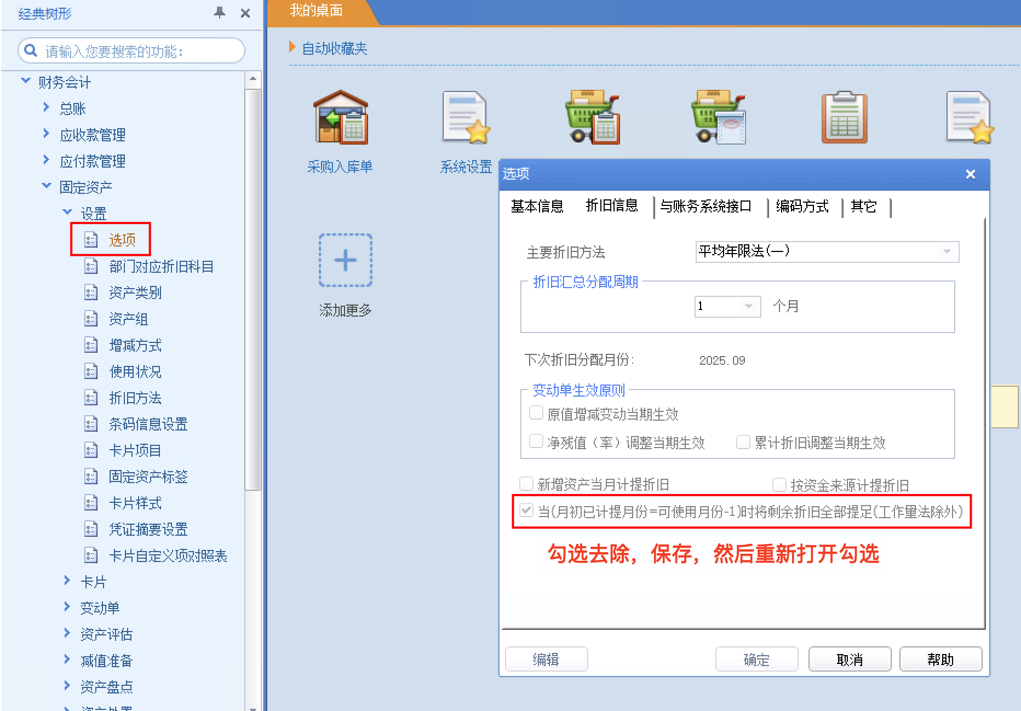1021x711 pixels.
Task: Collapse the 固定资产 node
Action: (x=47, y=186)
